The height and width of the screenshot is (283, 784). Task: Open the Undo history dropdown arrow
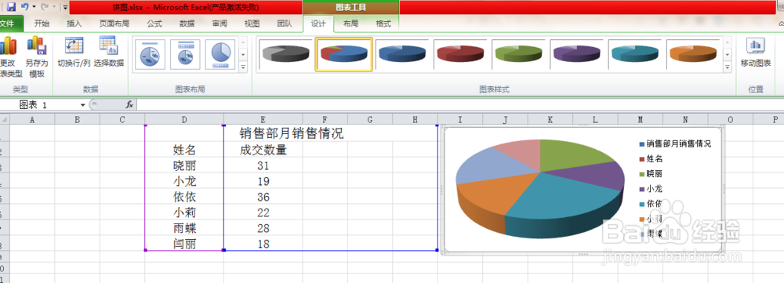coord(34,8)
